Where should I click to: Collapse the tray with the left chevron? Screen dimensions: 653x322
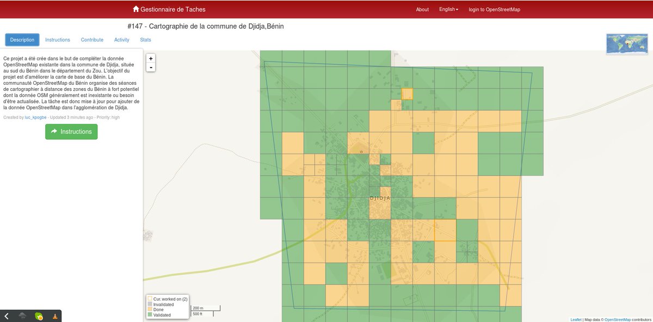(7, 316)
